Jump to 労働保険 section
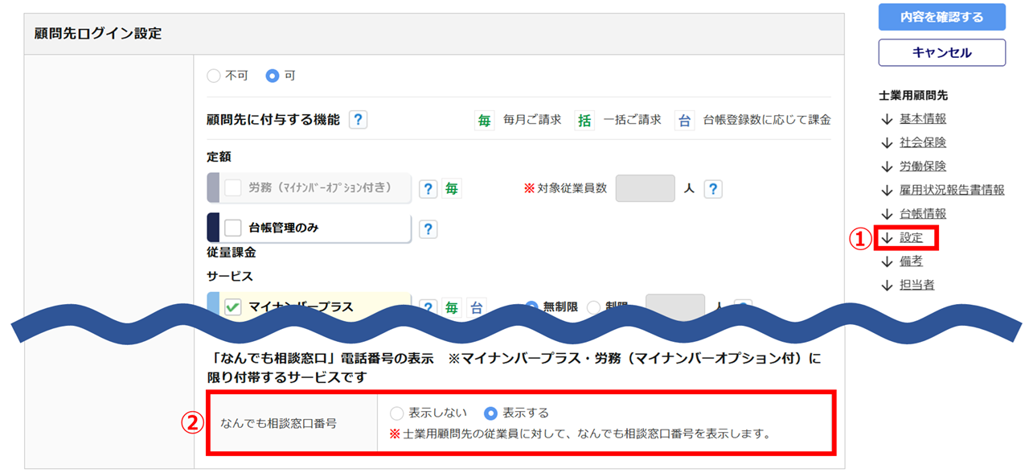This screenshot has height=473, width=1029. click(x=922, y=167)
